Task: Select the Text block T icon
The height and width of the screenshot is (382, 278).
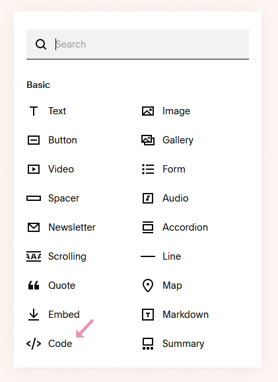Action: coord(34,111)
